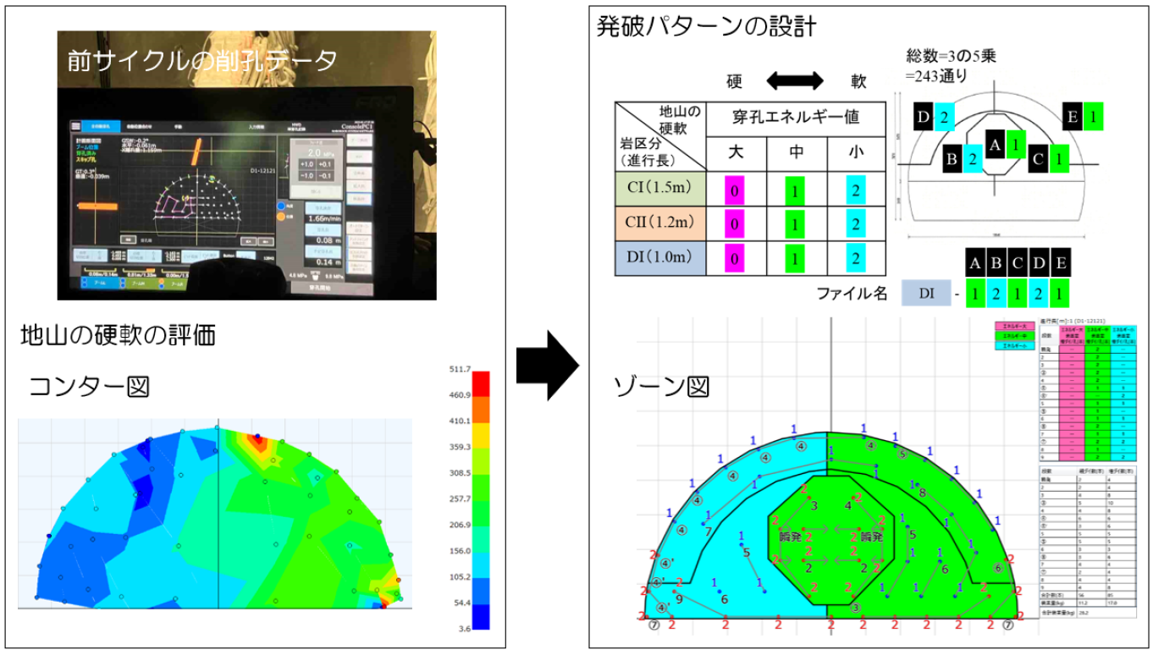Select marker box E on the tunnel cross-section
Viewport: 1153px width, 650px height.
point(1072,118)
